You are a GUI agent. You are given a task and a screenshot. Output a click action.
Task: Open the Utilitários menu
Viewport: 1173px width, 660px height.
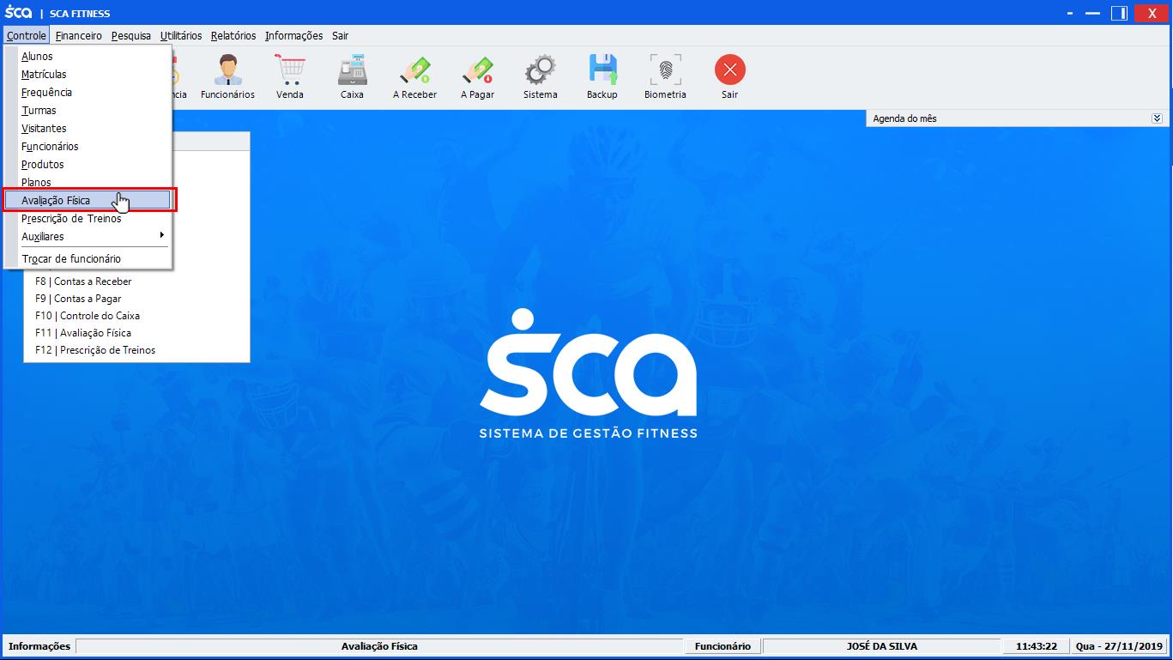181,35
